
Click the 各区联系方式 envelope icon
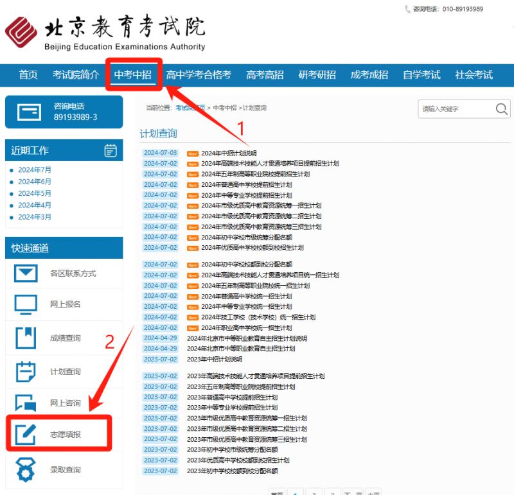(26, 274)
